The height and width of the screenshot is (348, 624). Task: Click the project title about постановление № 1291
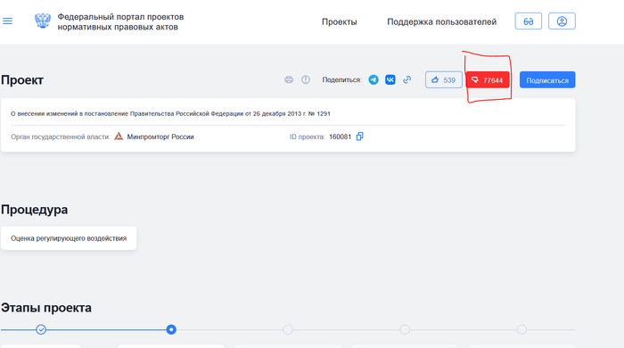[x=170, y=113]
